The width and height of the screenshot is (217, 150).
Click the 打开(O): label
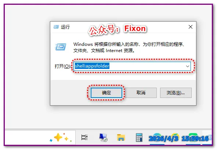62,66
